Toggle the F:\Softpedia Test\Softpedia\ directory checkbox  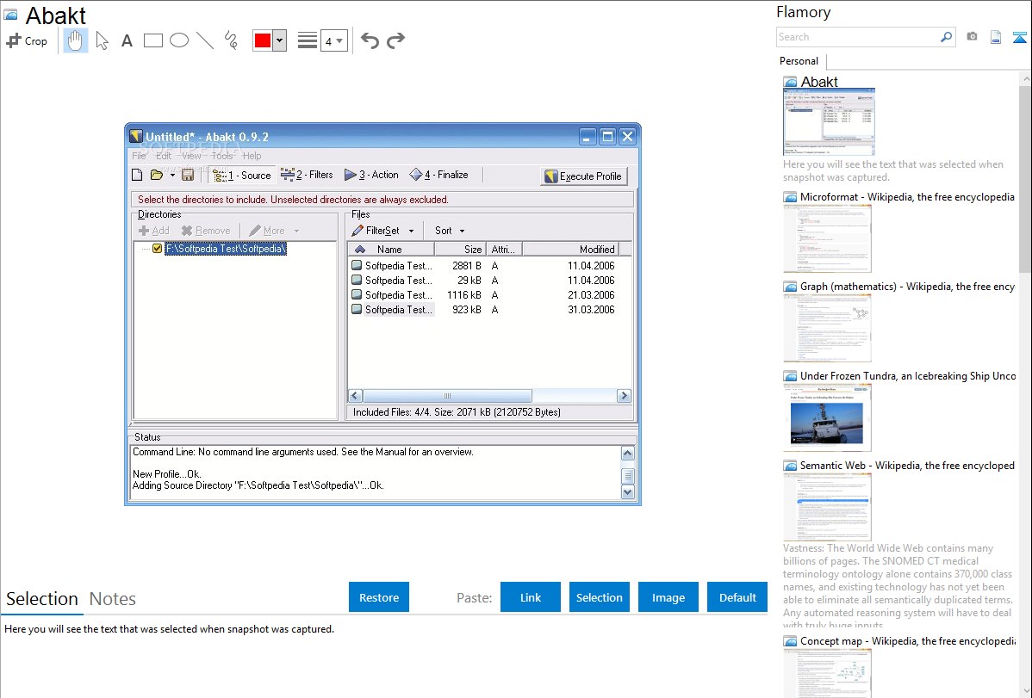pos(157,249)
